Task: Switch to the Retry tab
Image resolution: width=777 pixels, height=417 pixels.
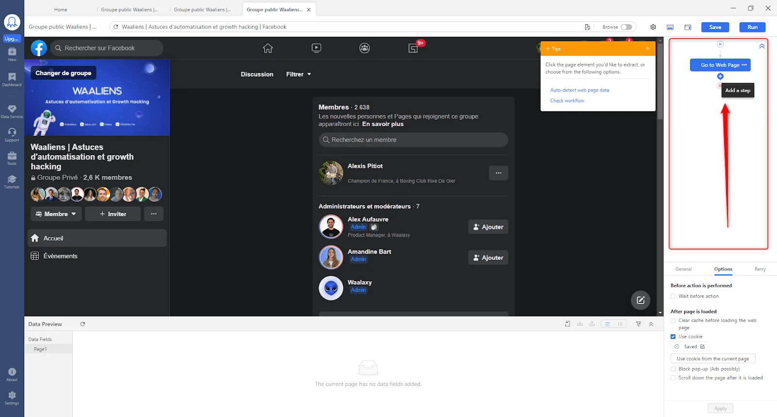Action: (x=760, y=269)
